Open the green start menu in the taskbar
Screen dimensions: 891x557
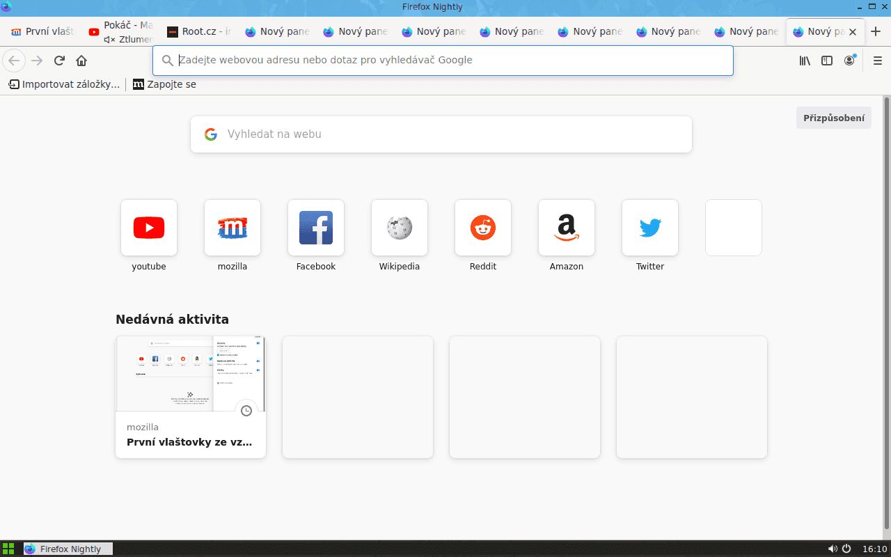click(x=8, y=549)
